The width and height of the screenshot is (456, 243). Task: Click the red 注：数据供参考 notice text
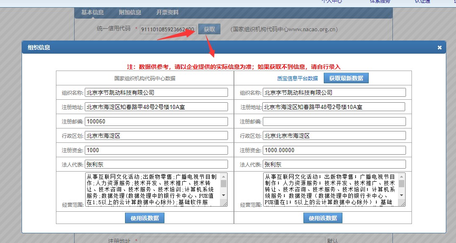click(234, 67)
